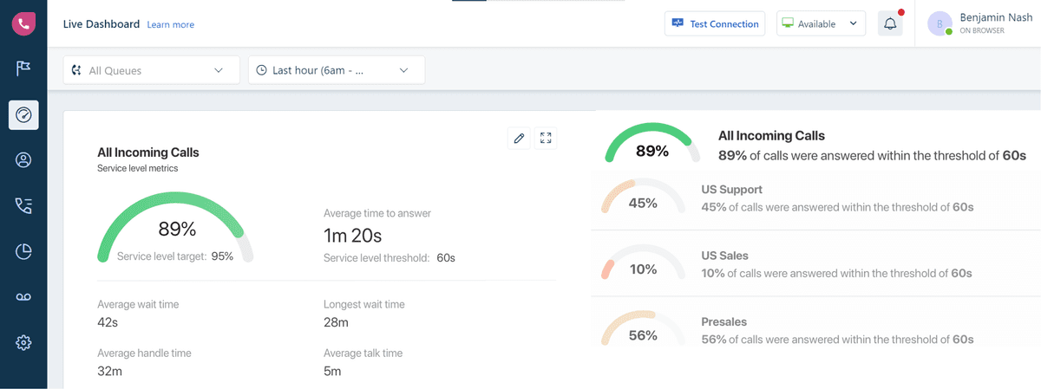Click the US Sales 10% description text

pyautogui.click(x=836, y=273)
